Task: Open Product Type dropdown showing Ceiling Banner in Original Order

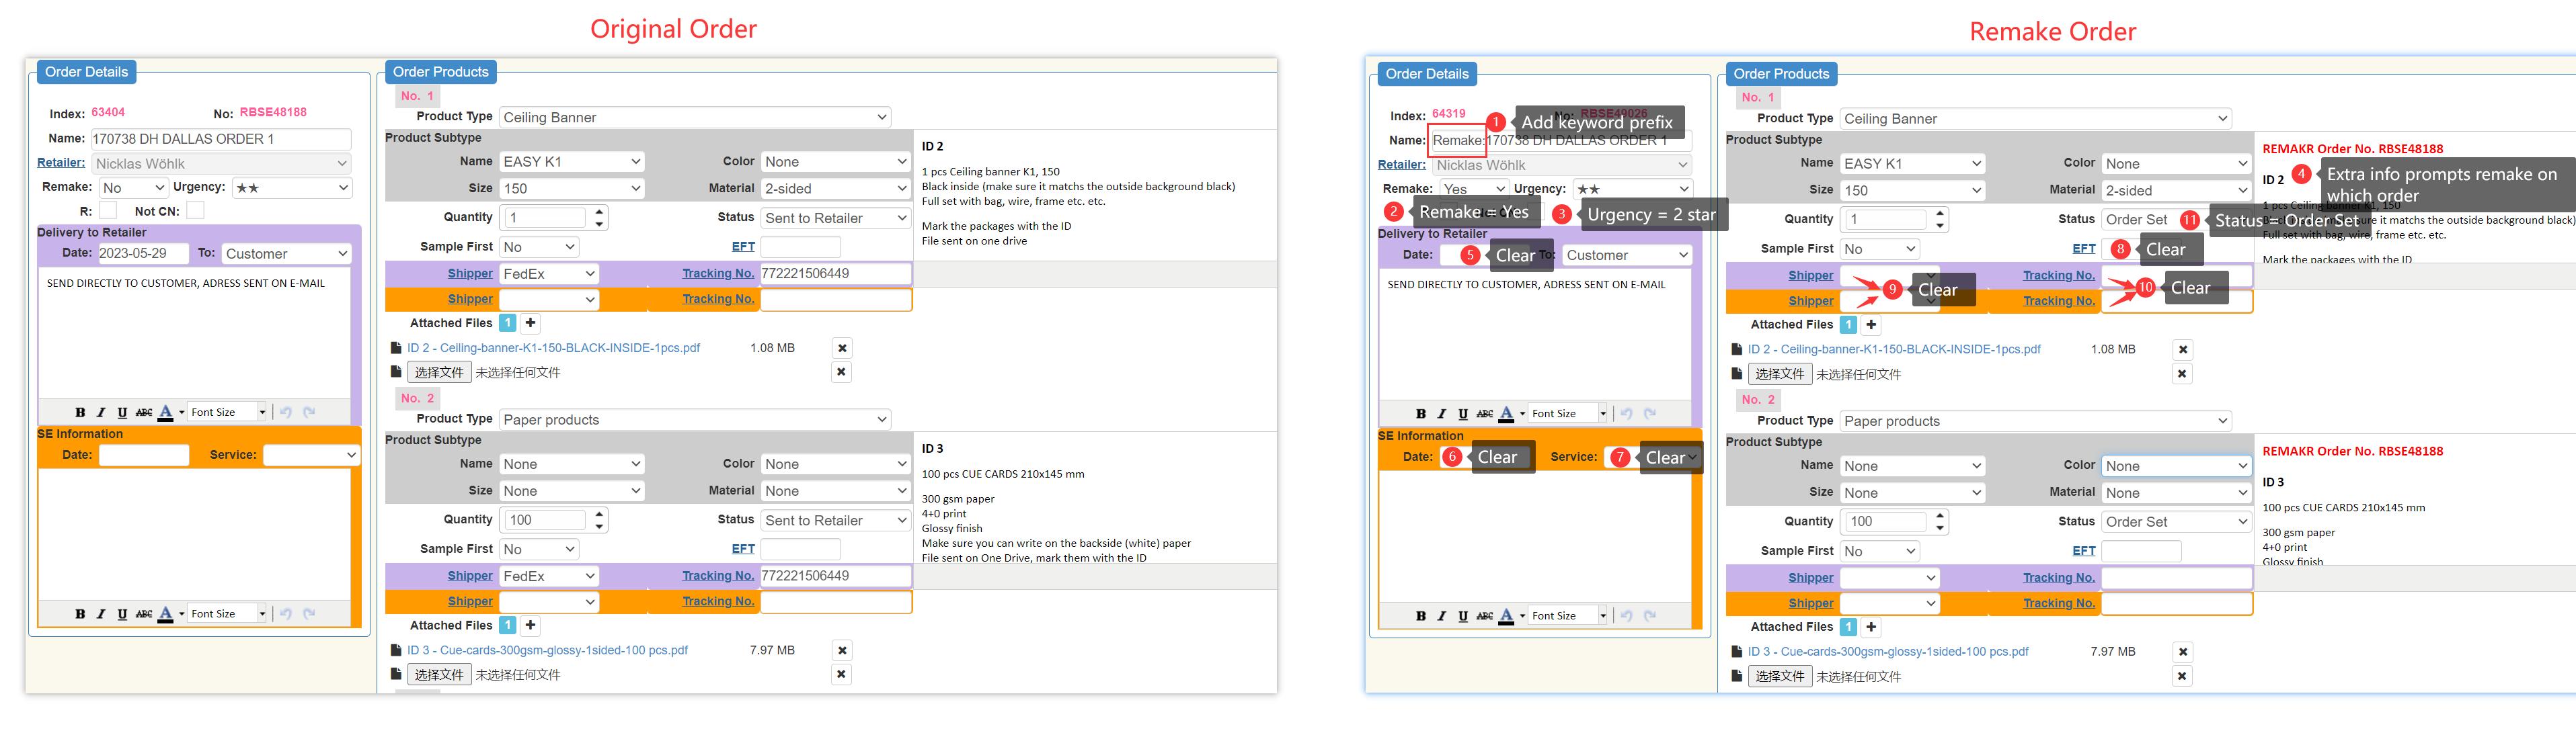Action: 695,117
